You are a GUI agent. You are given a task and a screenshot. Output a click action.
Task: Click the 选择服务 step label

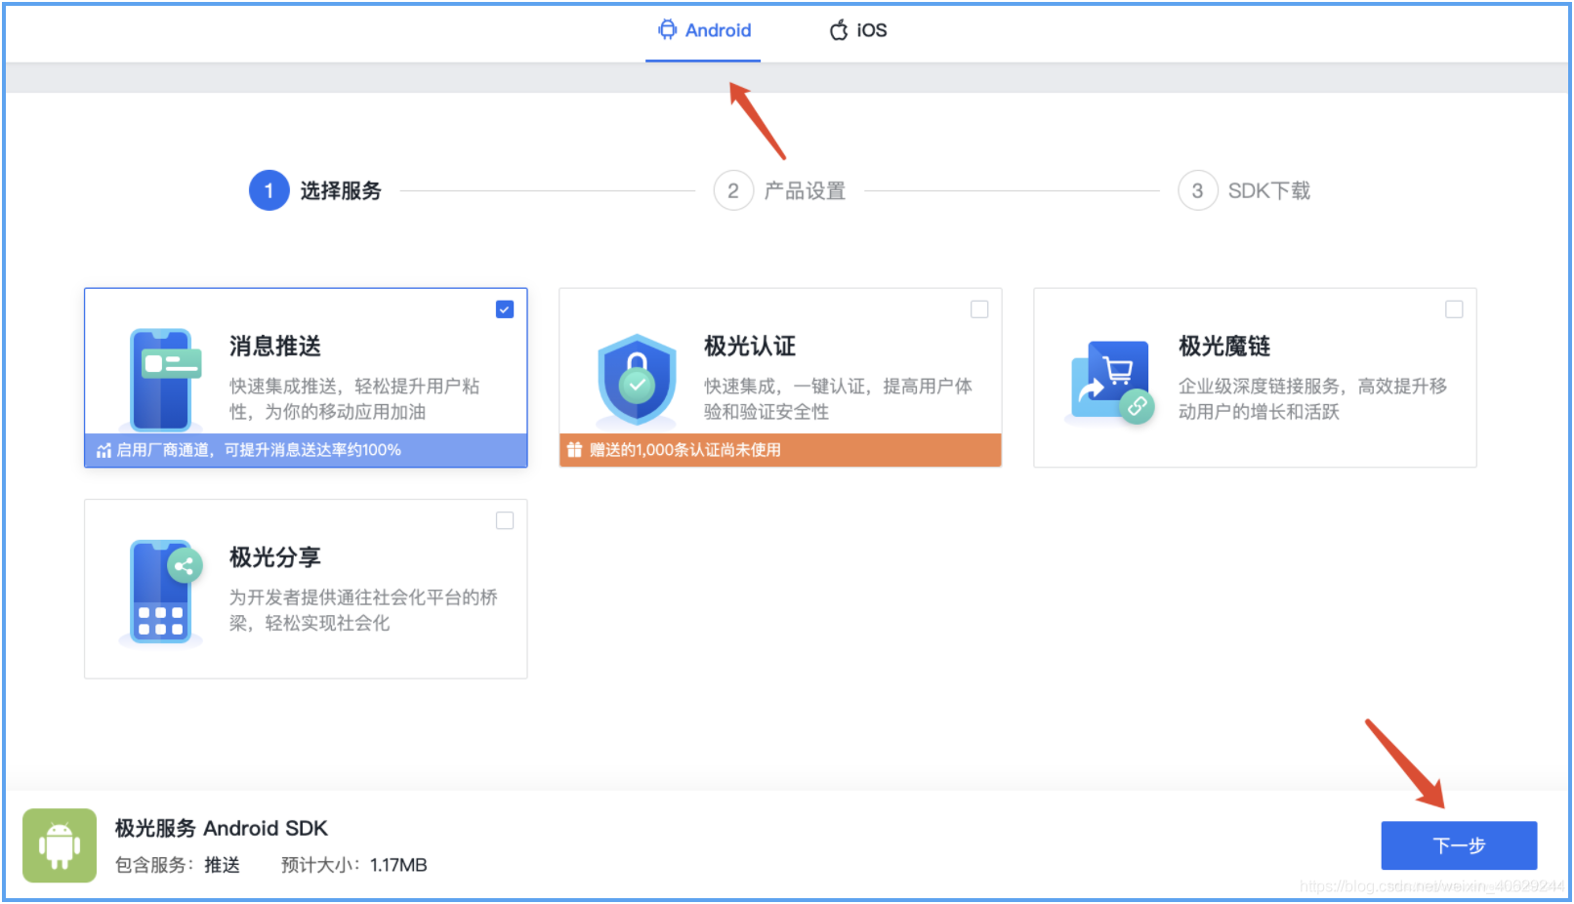(341, 190)
